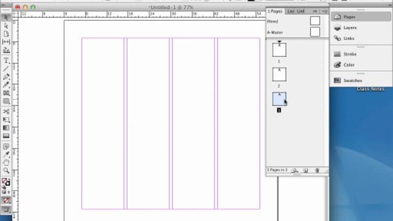Viewport: 393px width, 221px height.
Task: Open the Swatches panel from dock
Action: pyautogui.click(x=361, y=80)
